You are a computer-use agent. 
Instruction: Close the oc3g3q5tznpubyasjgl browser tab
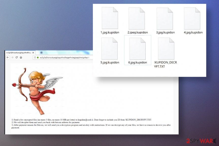coord(33,53)
